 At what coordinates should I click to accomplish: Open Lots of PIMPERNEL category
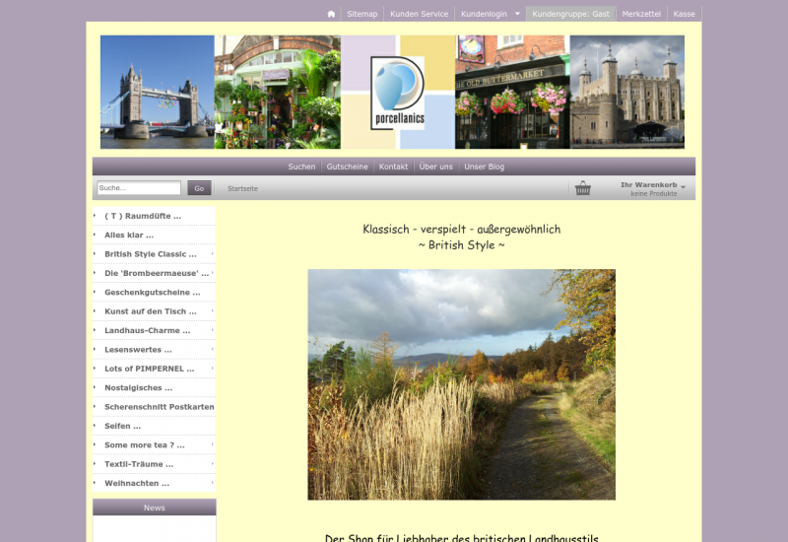[149, 369]
